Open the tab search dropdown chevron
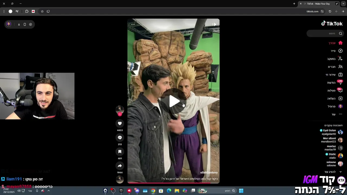 pyautogui.click(x=343, y=4)
